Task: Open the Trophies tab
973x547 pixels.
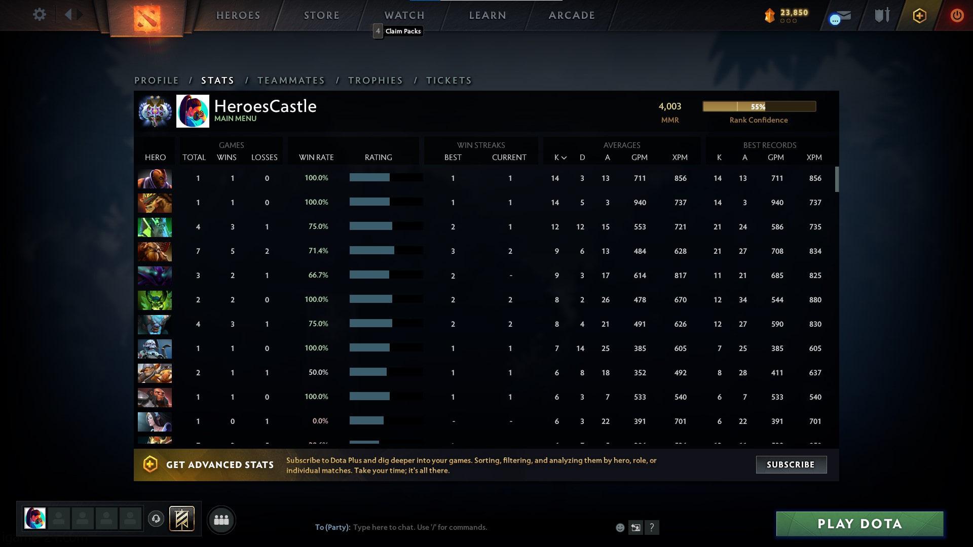Action: (375, 81)
